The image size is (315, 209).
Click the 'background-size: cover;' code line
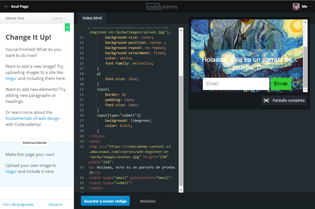(x=129, y=37)
